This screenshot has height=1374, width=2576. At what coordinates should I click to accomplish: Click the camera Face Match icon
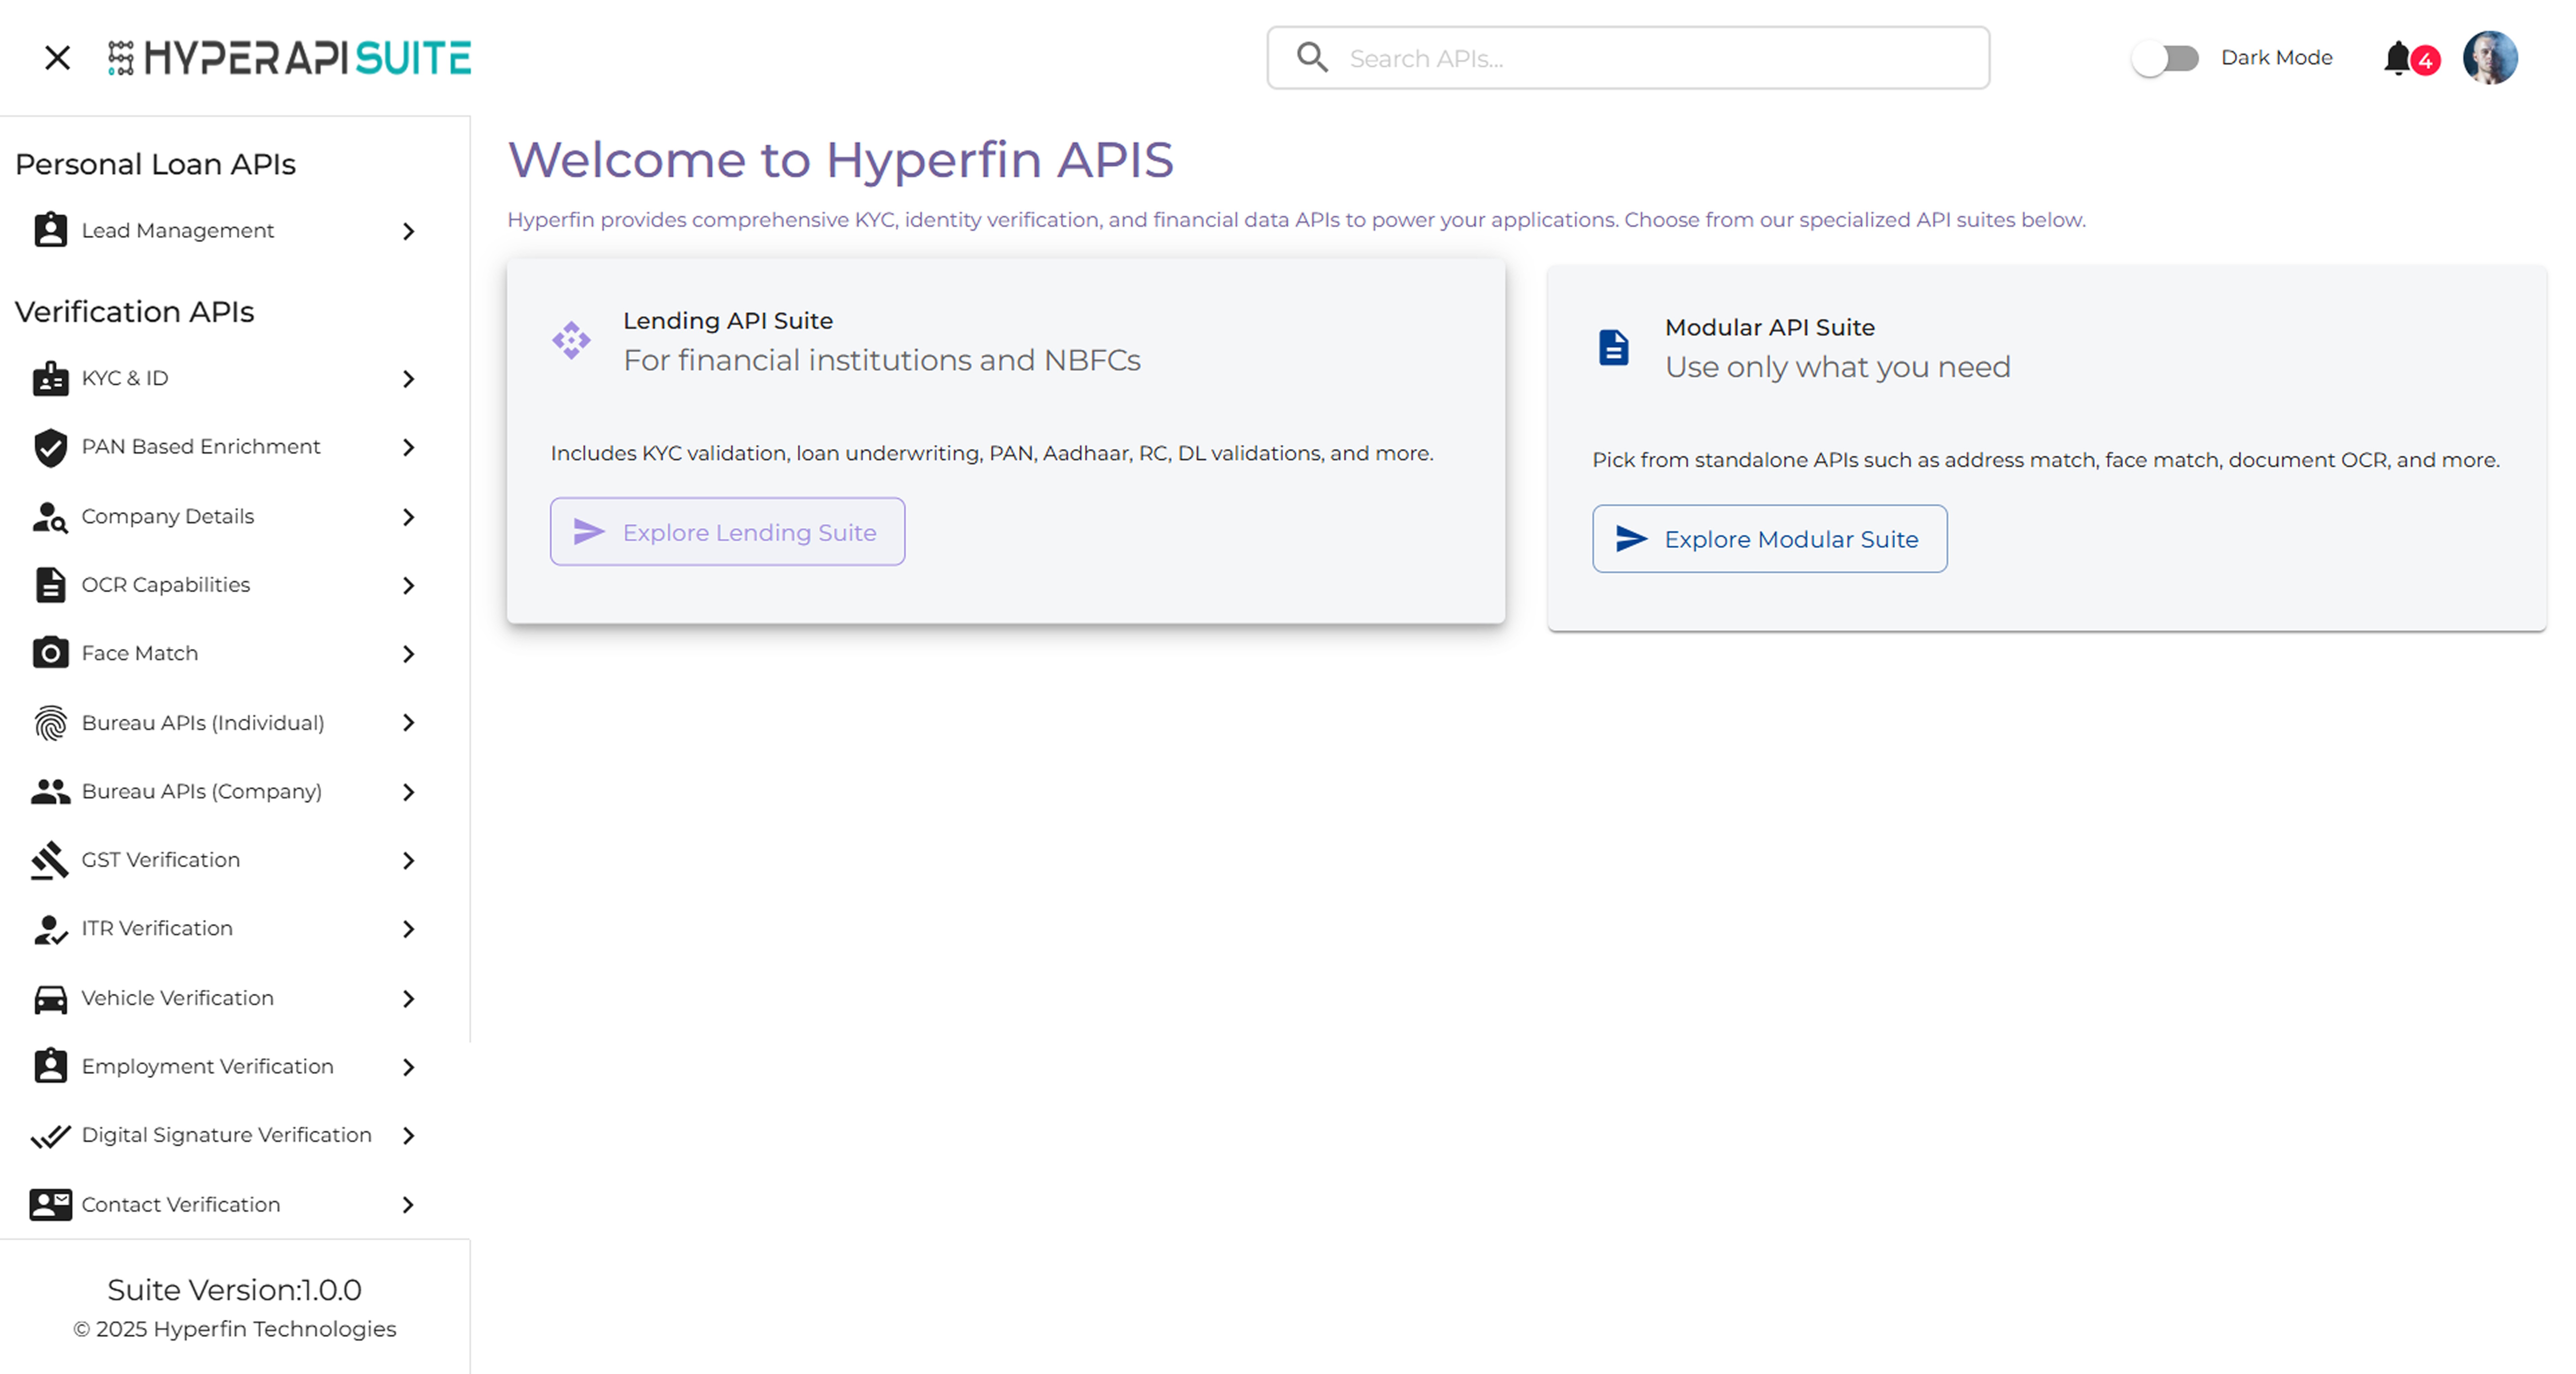pos(50,653)
